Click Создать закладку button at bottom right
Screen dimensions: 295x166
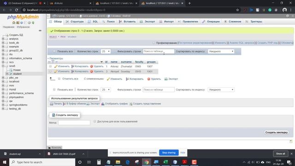click(x=277, y=132)
